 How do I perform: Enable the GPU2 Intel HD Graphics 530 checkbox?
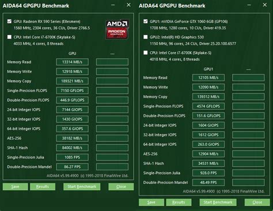[146, 37]
